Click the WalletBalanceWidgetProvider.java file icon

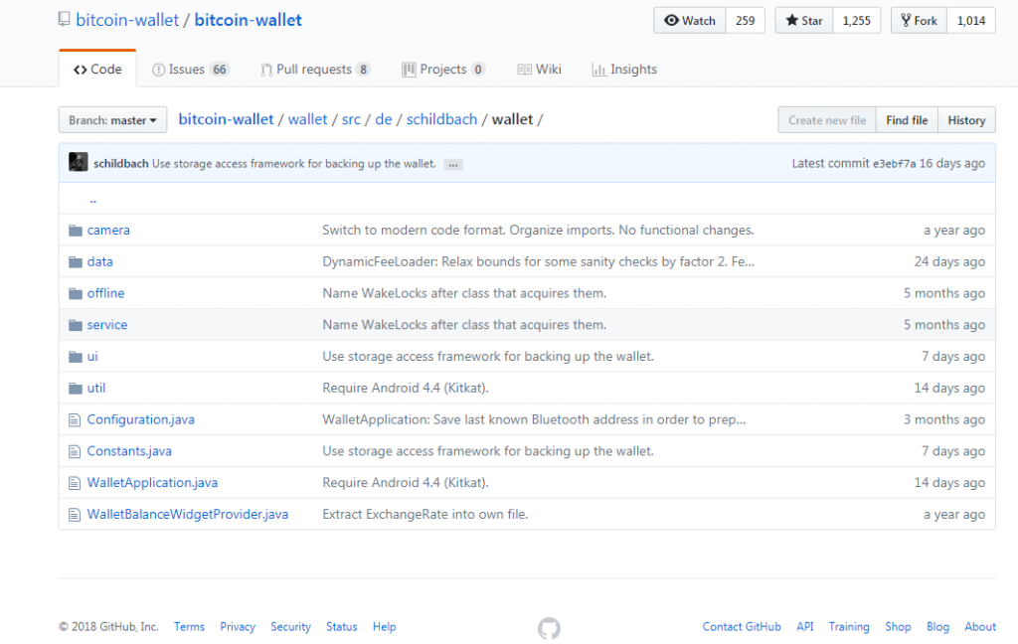(x=75, y=515)
